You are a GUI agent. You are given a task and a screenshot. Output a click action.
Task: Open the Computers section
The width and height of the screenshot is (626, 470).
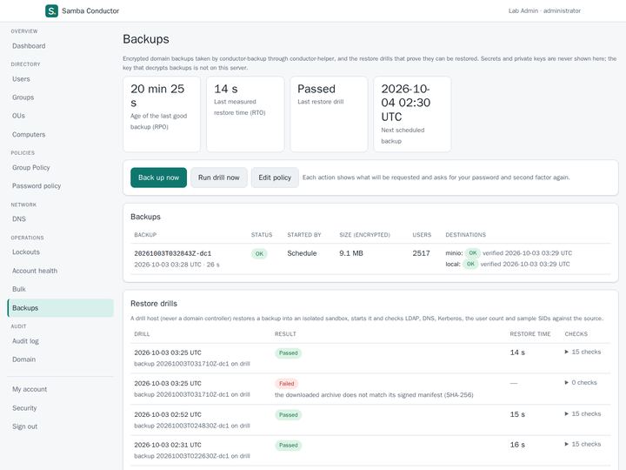(29, 135)
